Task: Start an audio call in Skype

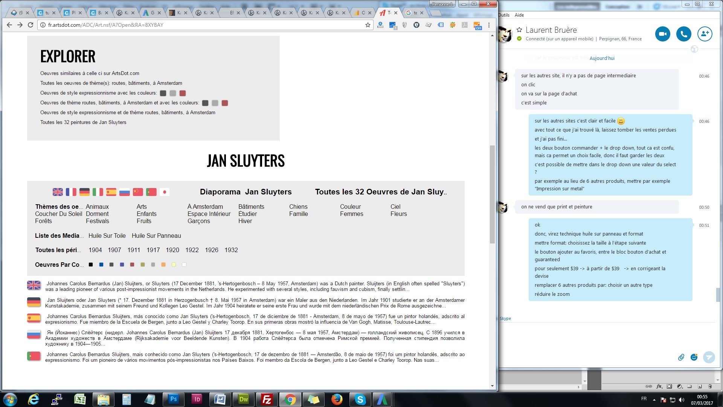Action: click(683, 34)
